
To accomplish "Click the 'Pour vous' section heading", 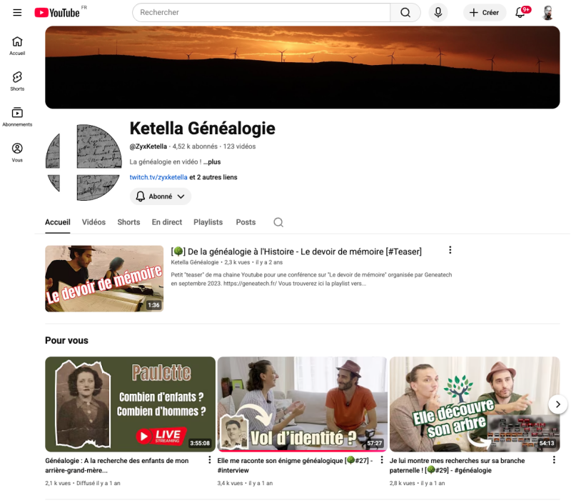I will 66,340.
